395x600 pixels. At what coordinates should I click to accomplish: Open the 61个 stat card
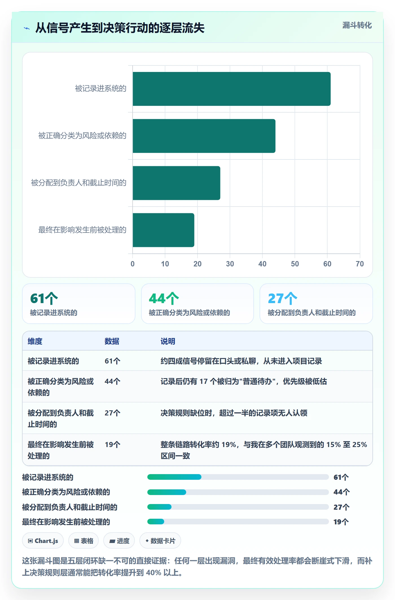point(79,304)
